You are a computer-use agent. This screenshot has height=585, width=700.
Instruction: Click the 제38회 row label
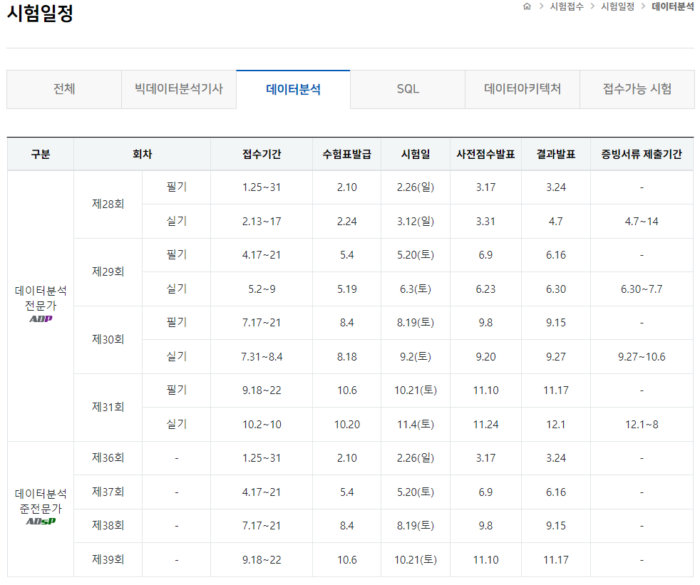[108, 526]
